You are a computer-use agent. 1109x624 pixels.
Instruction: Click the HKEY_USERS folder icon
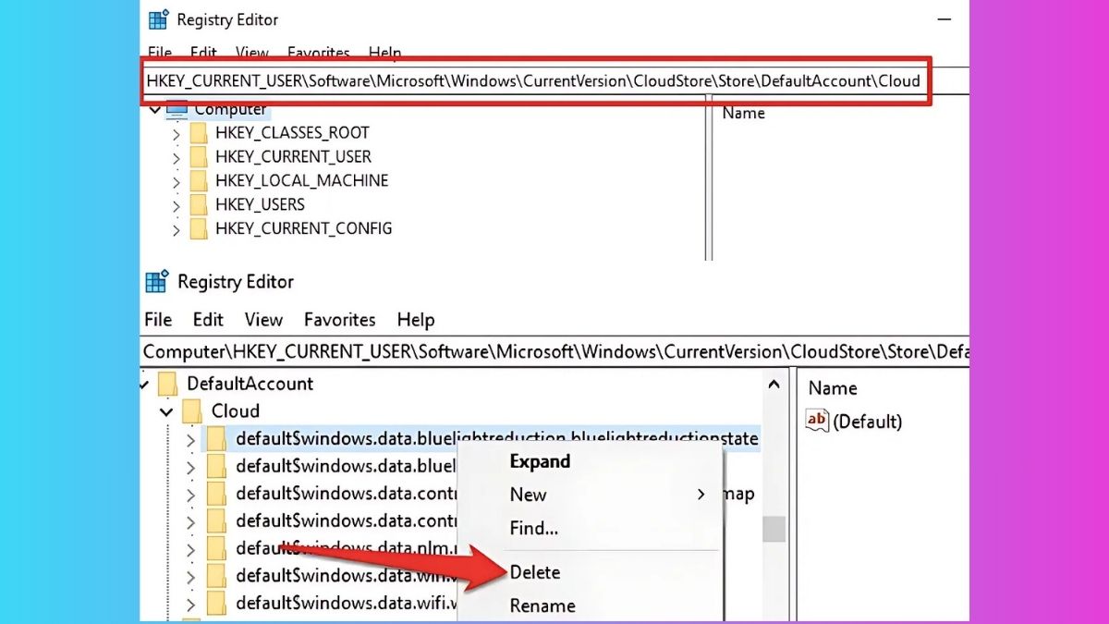pyautogui.click(x=199, y=204)
